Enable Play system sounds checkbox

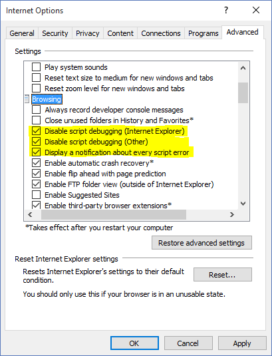[37, 67]
